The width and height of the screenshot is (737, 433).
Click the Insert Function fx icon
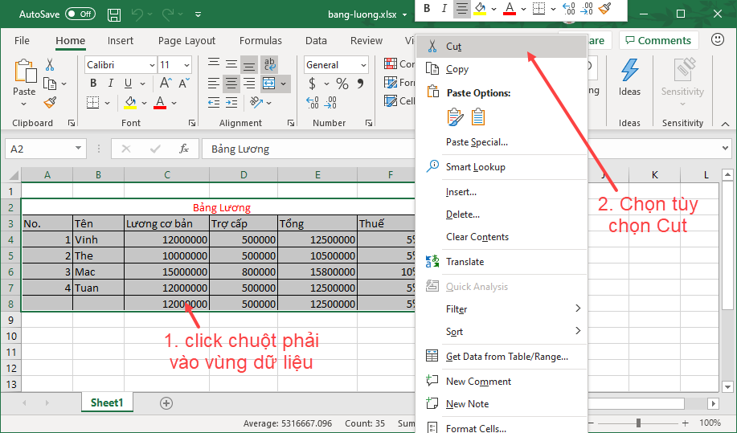click(x=184, y=149)
